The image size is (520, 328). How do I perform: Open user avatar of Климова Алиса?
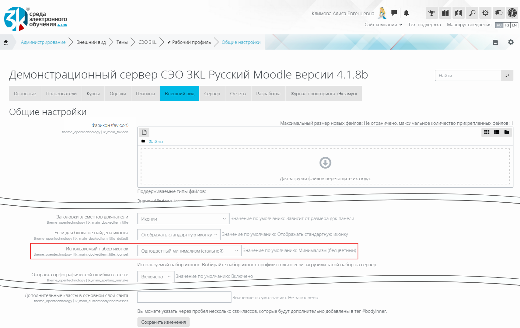382,13
